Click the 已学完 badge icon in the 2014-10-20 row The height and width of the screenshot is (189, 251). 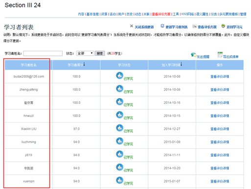tap(119, 167)
